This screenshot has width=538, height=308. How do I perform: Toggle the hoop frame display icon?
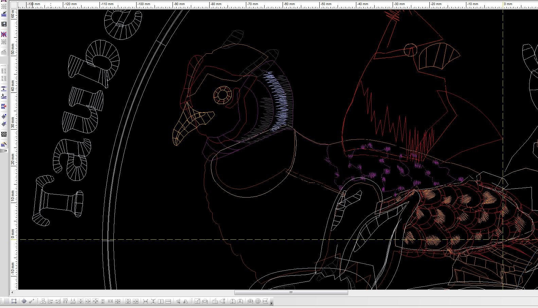[14, 301]
